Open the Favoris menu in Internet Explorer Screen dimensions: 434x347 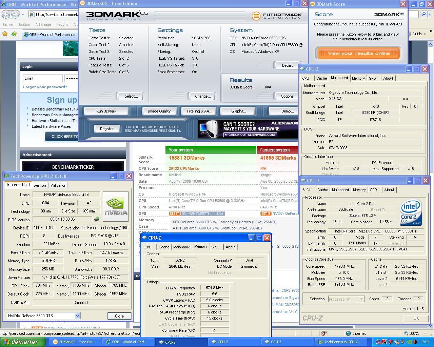(62, 24)
